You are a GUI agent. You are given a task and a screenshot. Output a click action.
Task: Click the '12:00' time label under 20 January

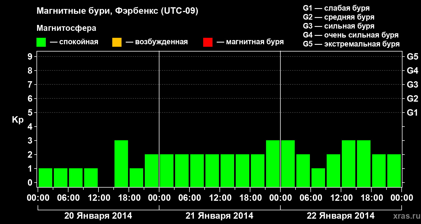99,198
